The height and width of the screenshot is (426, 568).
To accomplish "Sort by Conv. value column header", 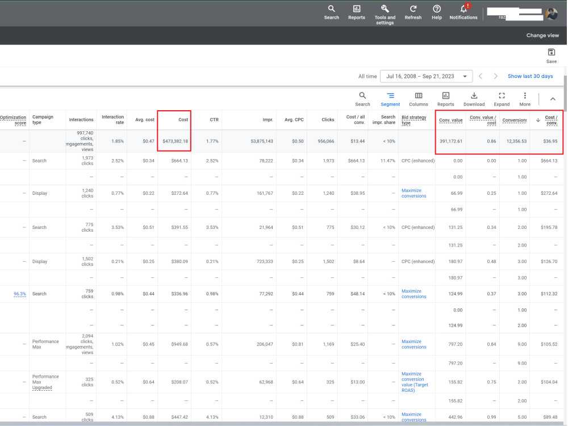I will click(x=450, y=120).
